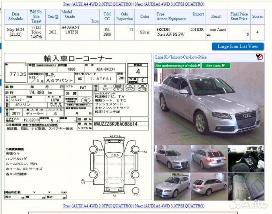The image size is (272, 214).
Task: Open the bottom Prev Audi A4 2.0TFSI Quattro link
Action: pyautogui.click(x=98, y=206)
